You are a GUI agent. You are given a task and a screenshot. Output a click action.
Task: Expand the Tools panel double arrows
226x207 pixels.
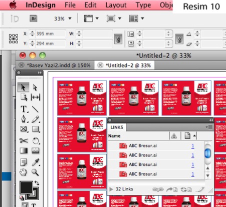coord(40,72)
